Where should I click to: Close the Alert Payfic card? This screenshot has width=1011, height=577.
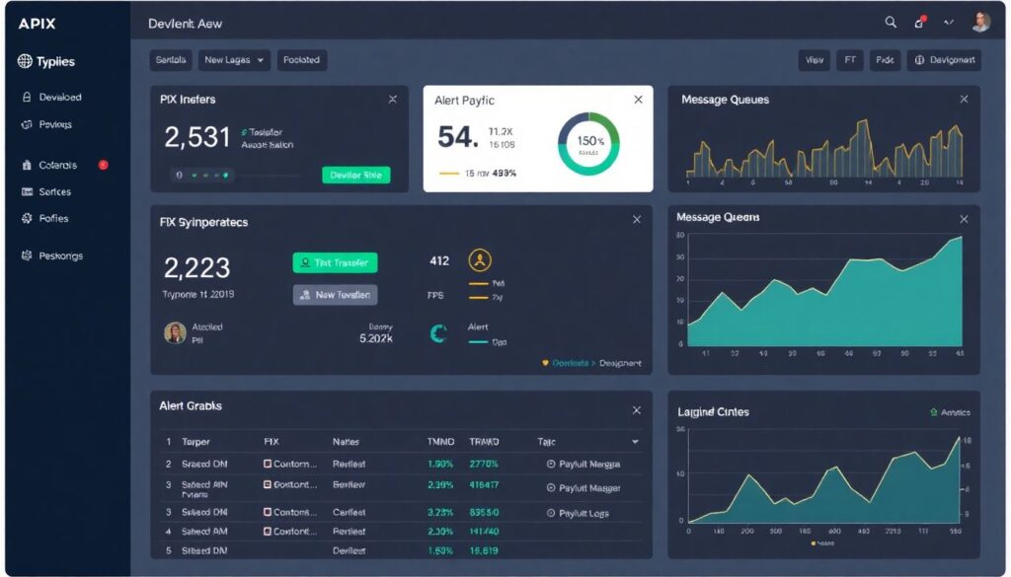(x=638, y=100)
